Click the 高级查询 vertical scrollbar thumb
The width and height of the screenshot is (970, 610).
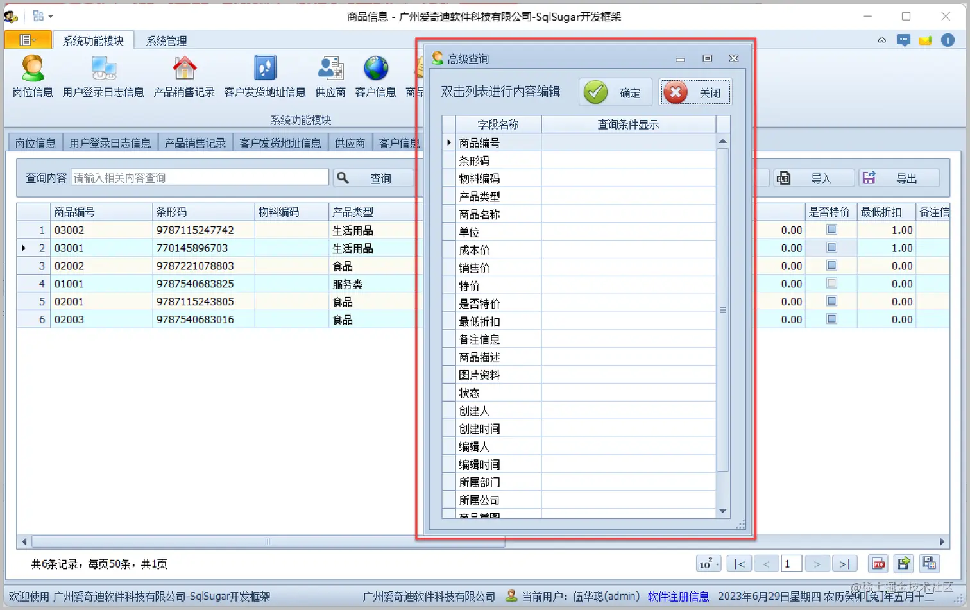click(x=722, y=310)
